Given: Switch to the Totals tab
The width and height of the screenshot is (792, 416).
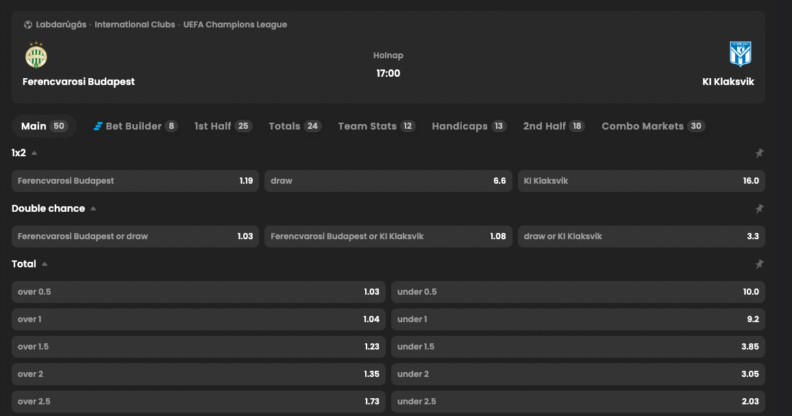Looking at the screenshot, I should click(295, 126).
